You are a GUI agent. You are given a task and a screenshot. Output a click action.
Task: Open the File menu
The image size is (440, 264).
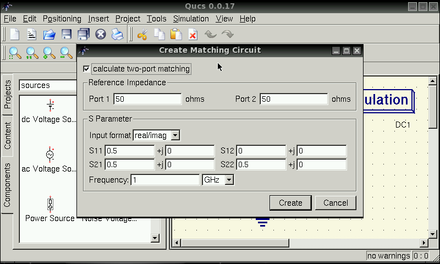click(x=10, y=19)
